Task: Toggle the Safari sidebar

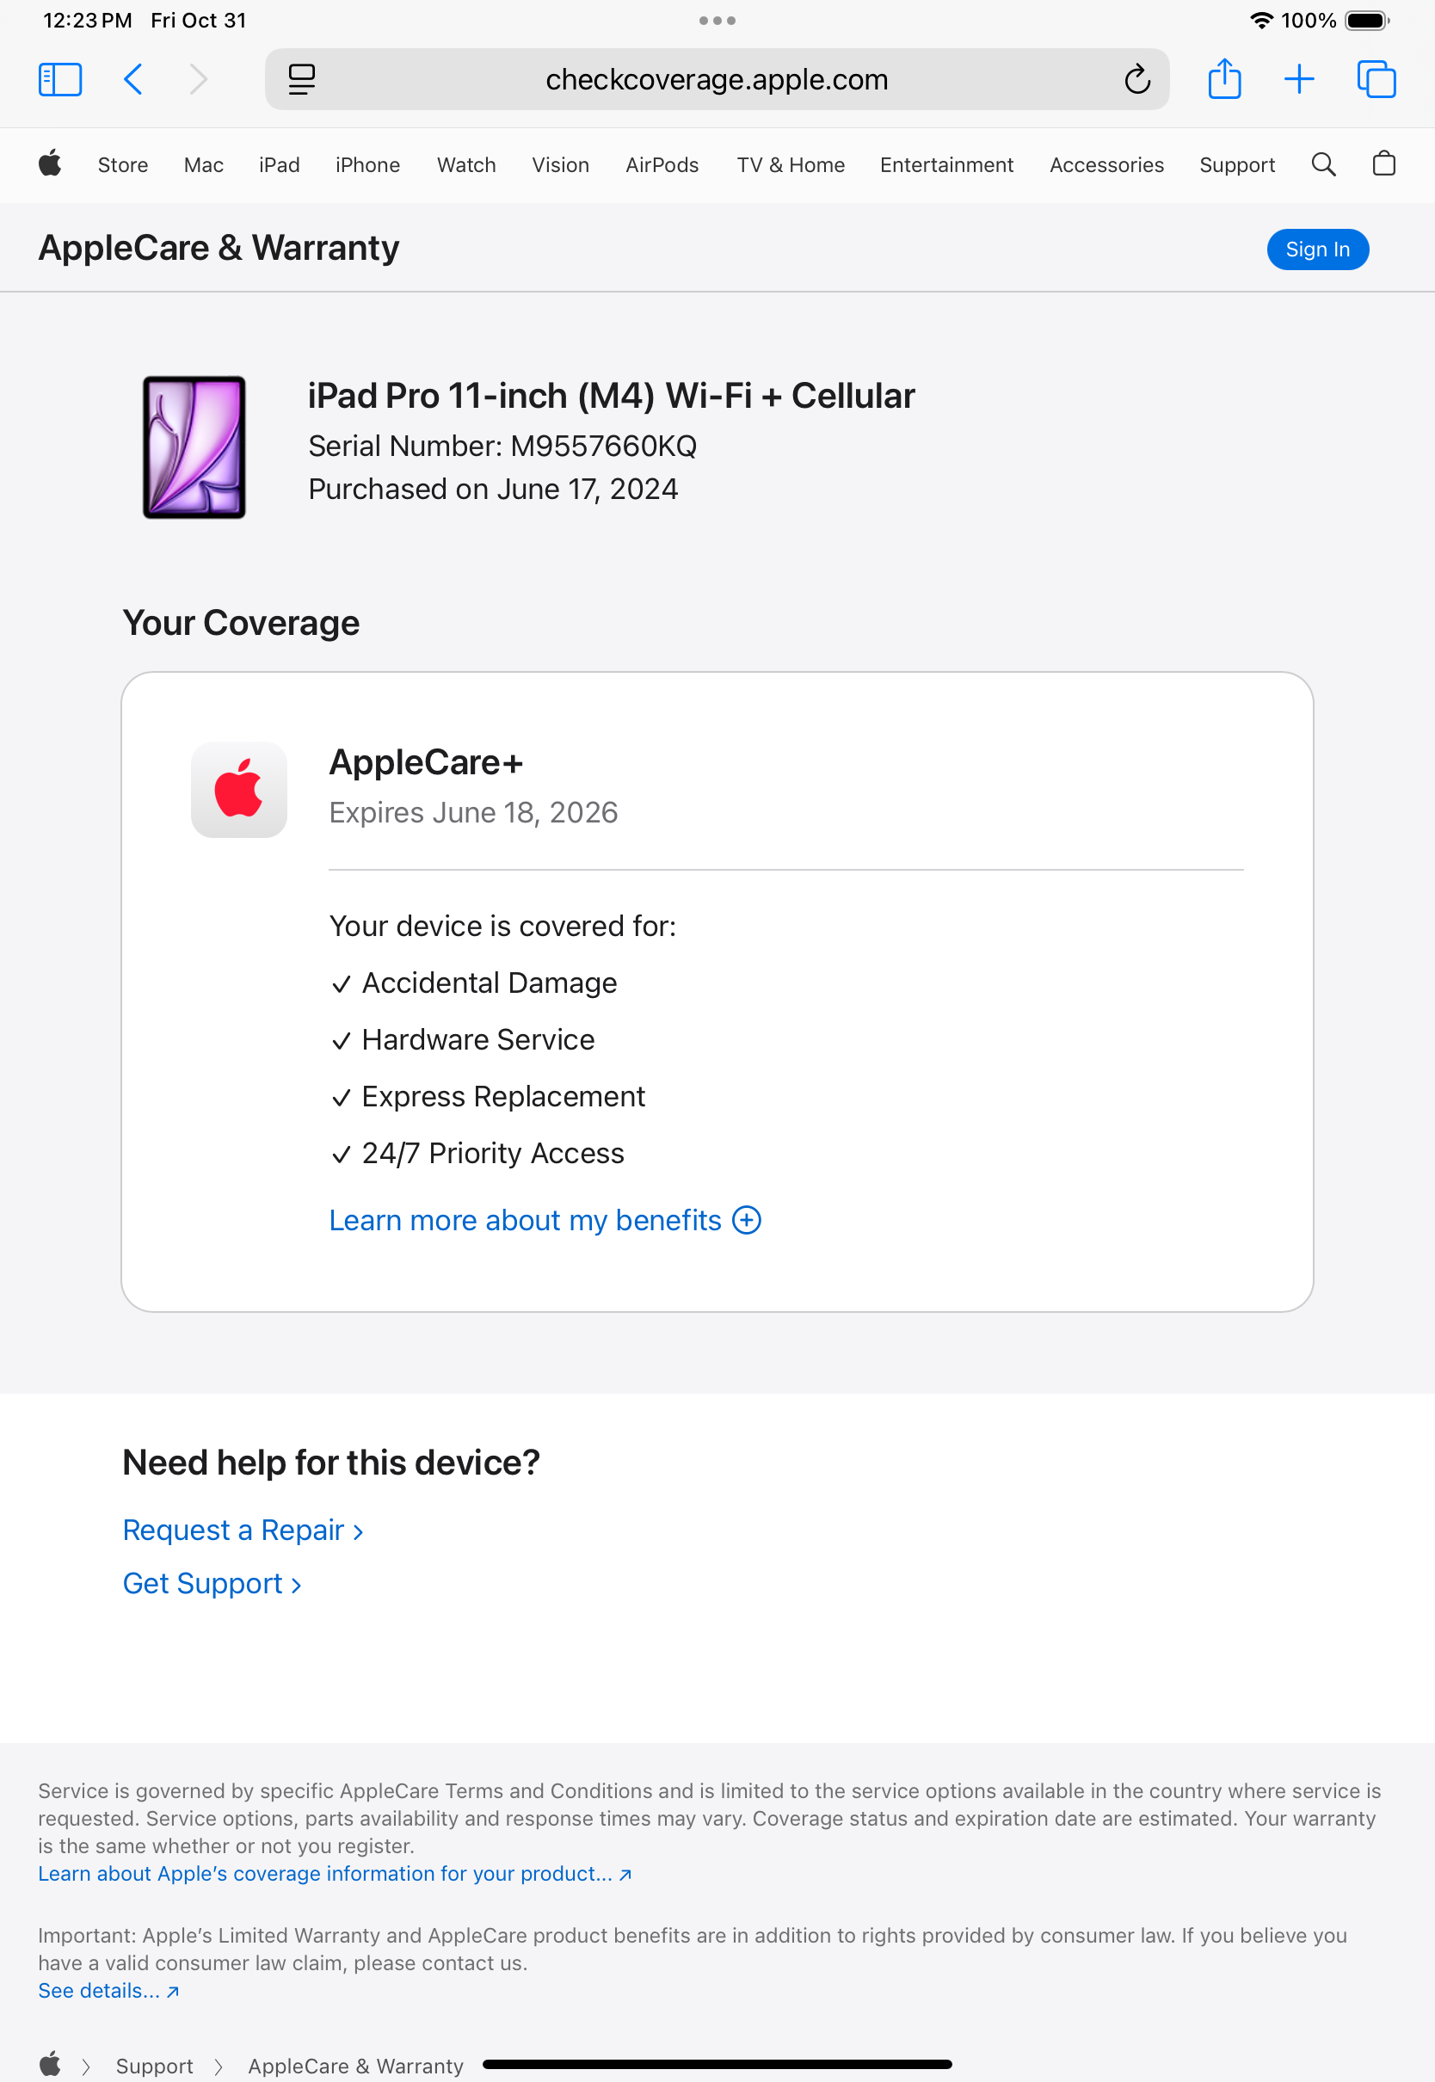Action: (x=60, y=79)
